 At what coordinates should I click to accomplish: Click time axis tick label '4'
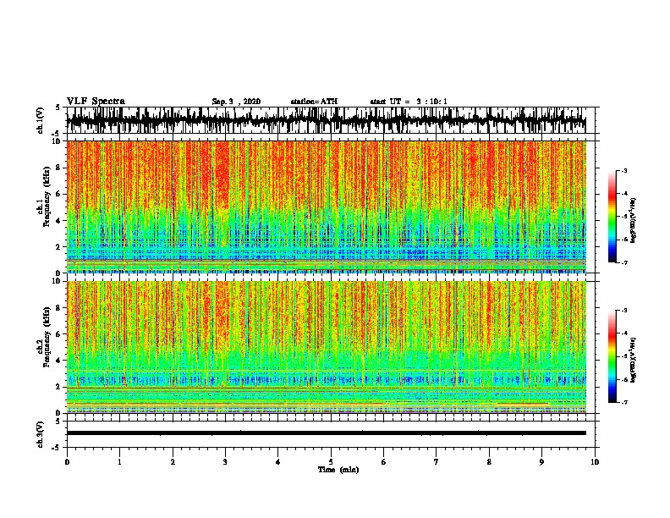(278, 462)
